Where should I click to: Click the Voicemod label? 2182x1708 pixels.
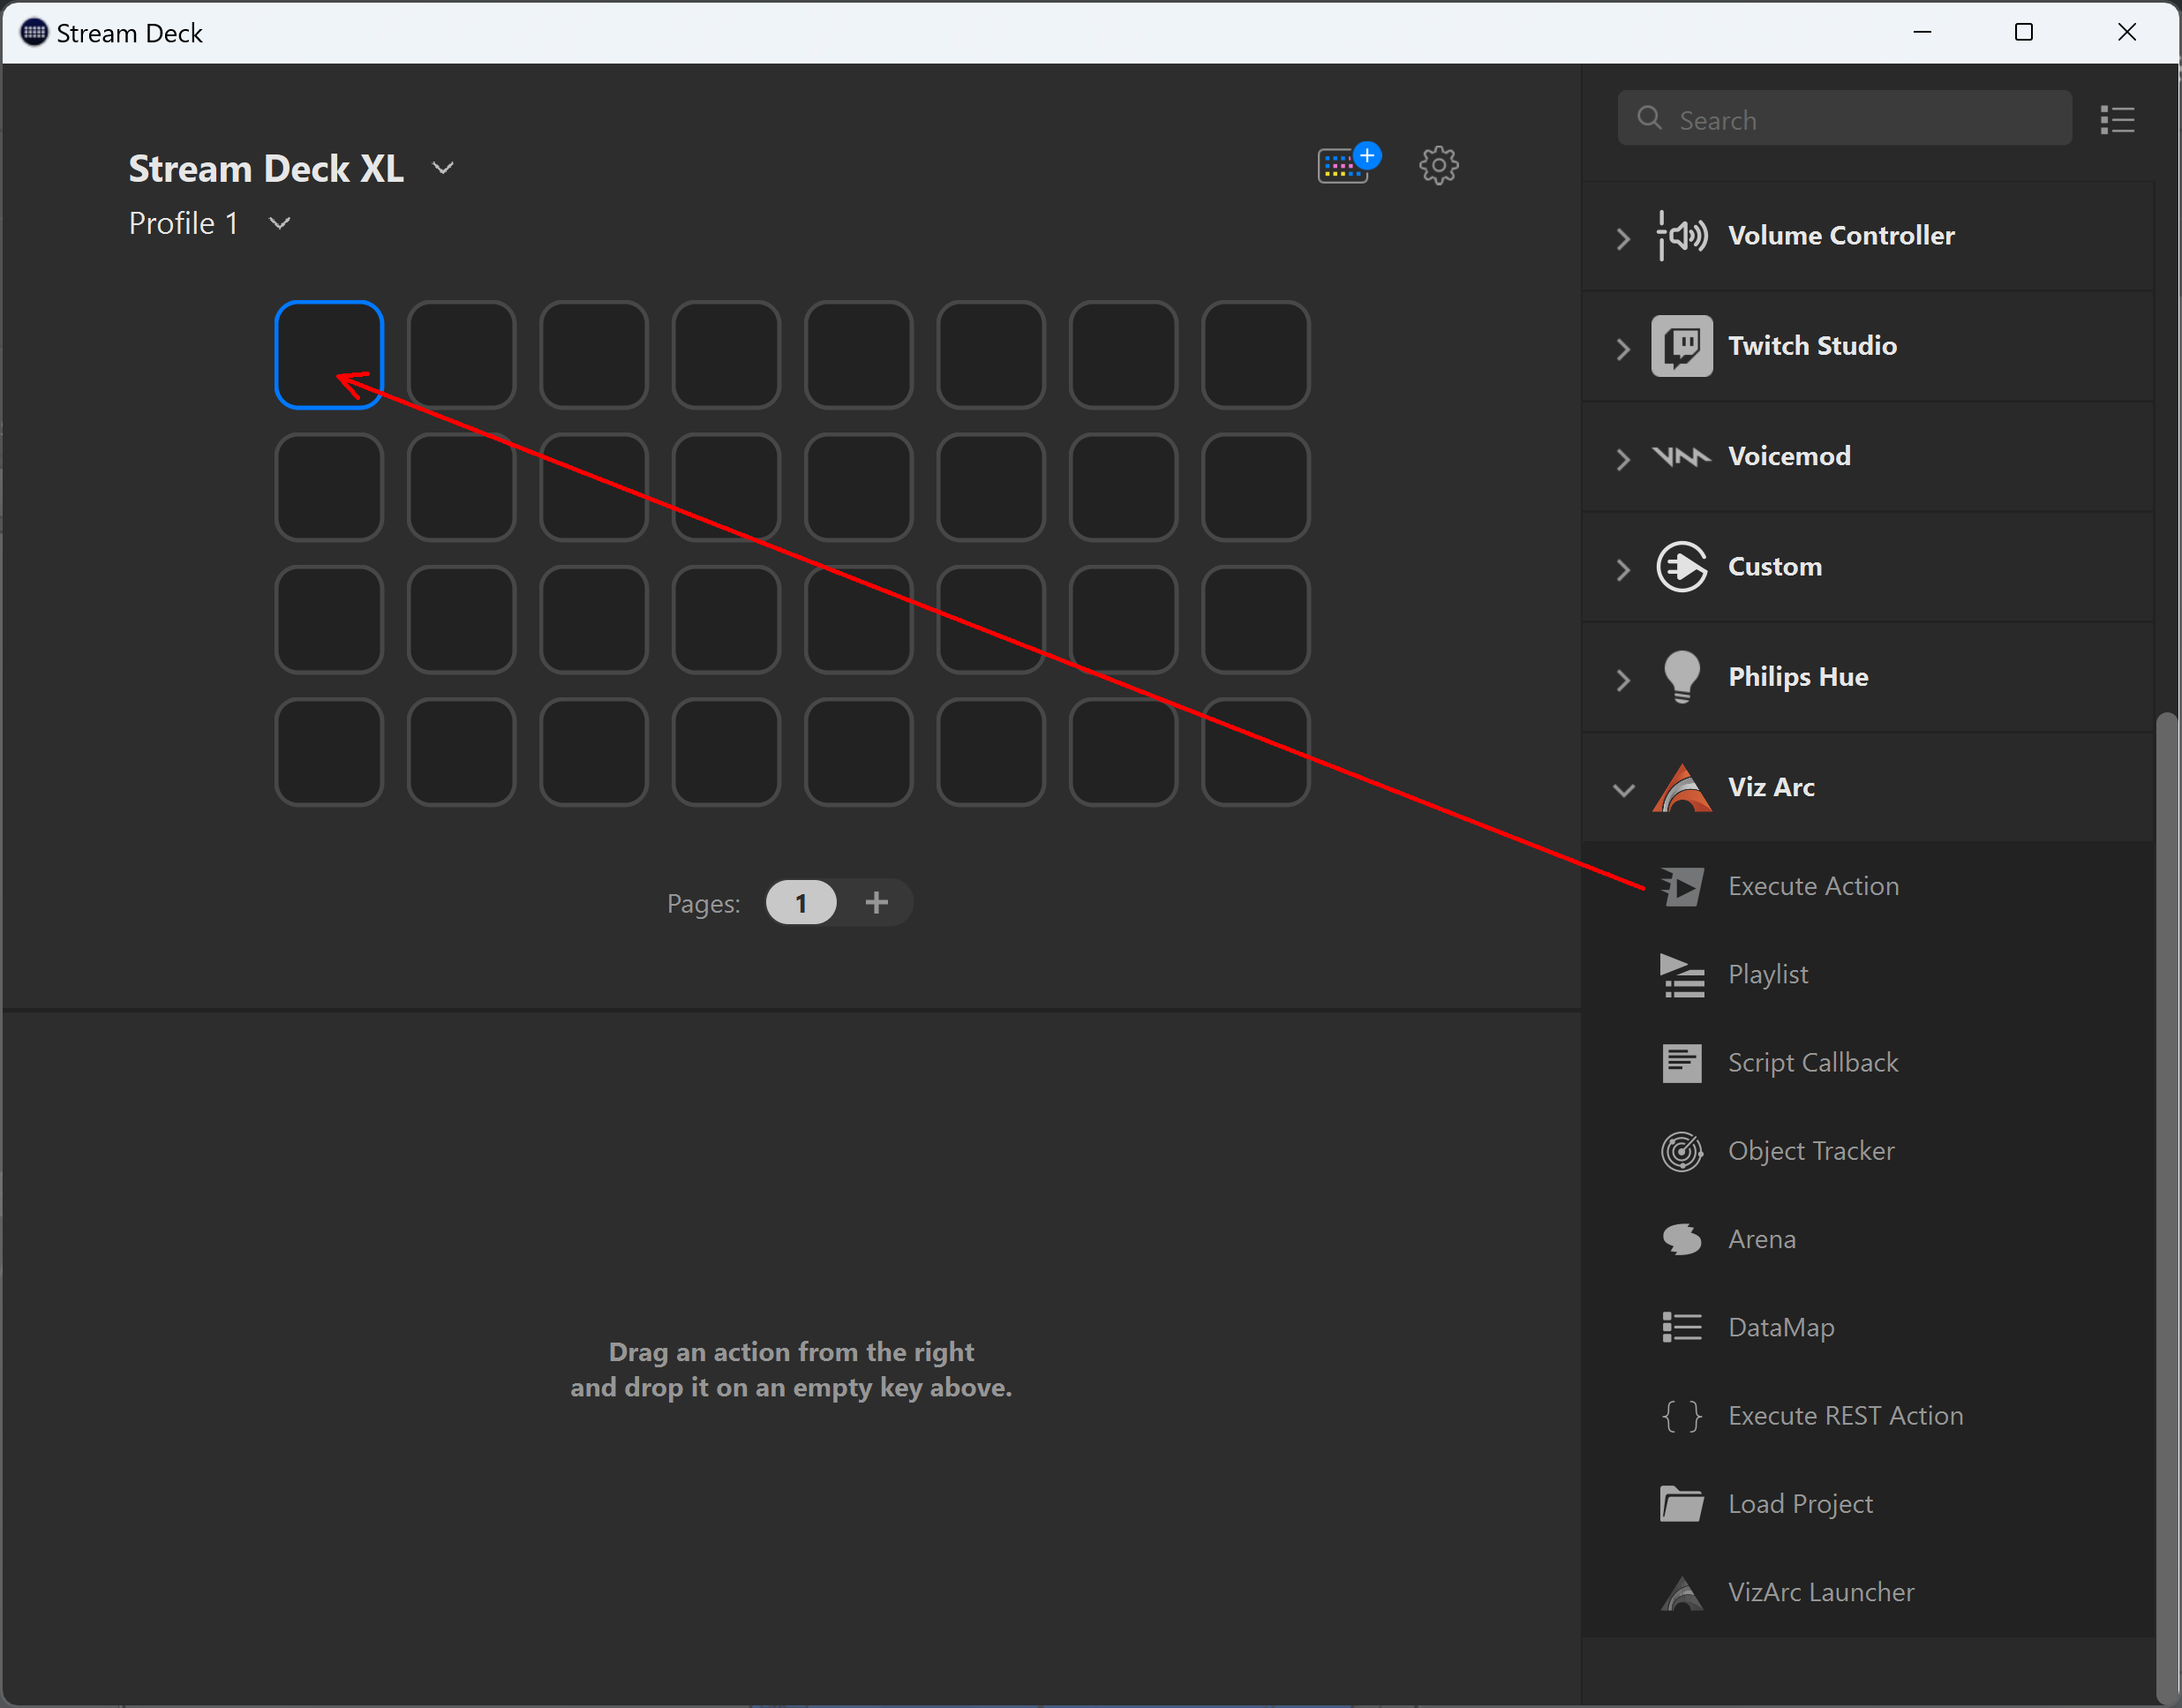[1789, 457]
